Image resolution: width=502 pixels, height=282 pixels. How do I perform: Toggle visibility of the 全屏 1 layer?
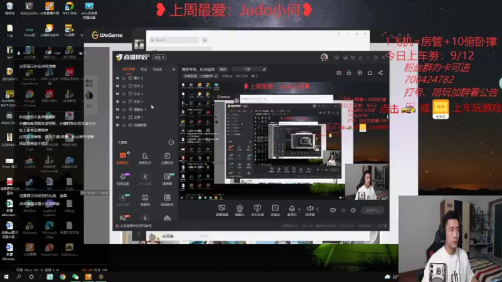117,117
